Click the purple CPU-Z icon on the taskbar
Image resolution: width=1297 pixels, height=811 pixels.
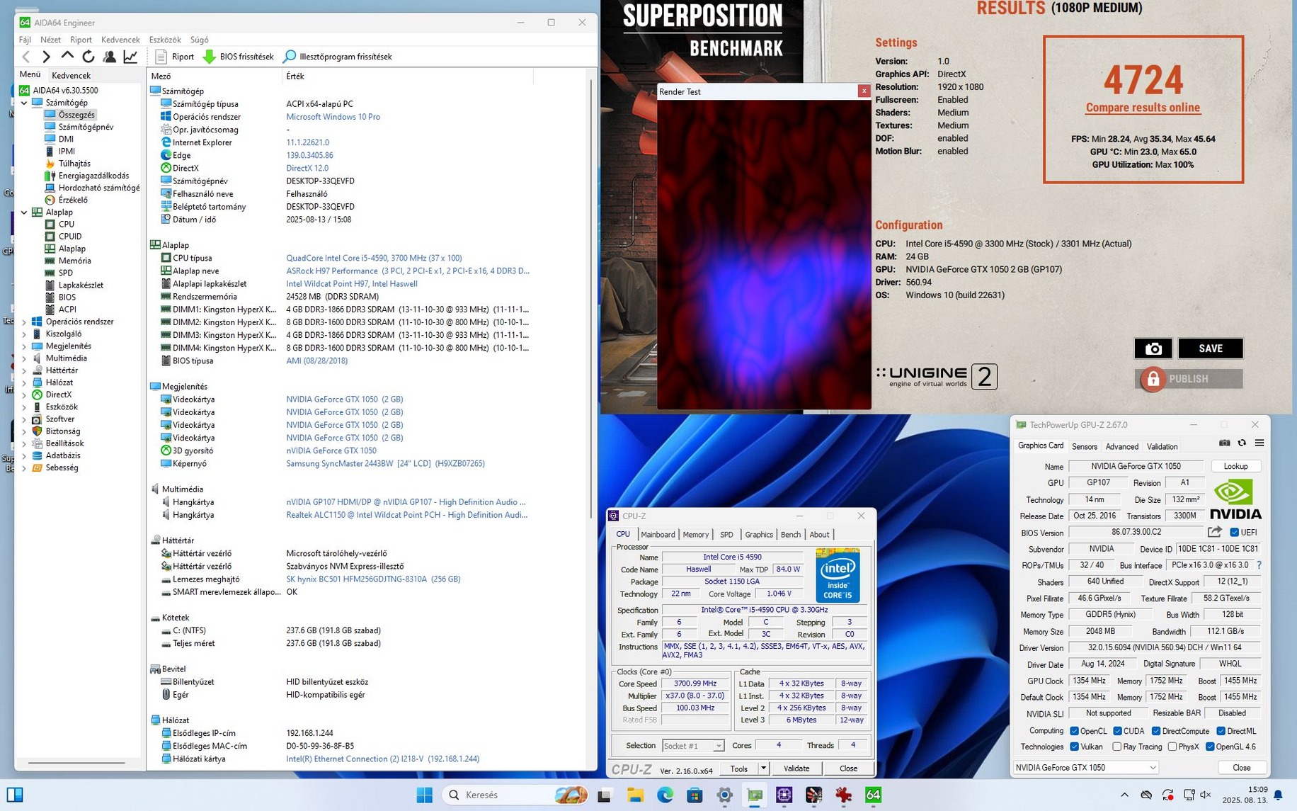(784, 795)
